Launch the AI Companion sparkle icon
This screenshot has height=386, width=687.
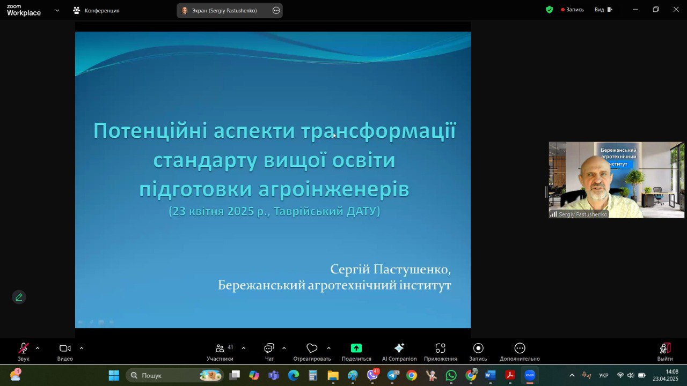pos(399,348)
